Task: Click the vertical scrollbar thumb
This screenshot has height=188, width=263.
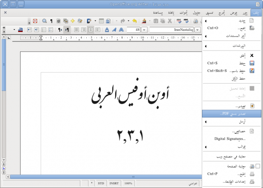Action: 4,65
